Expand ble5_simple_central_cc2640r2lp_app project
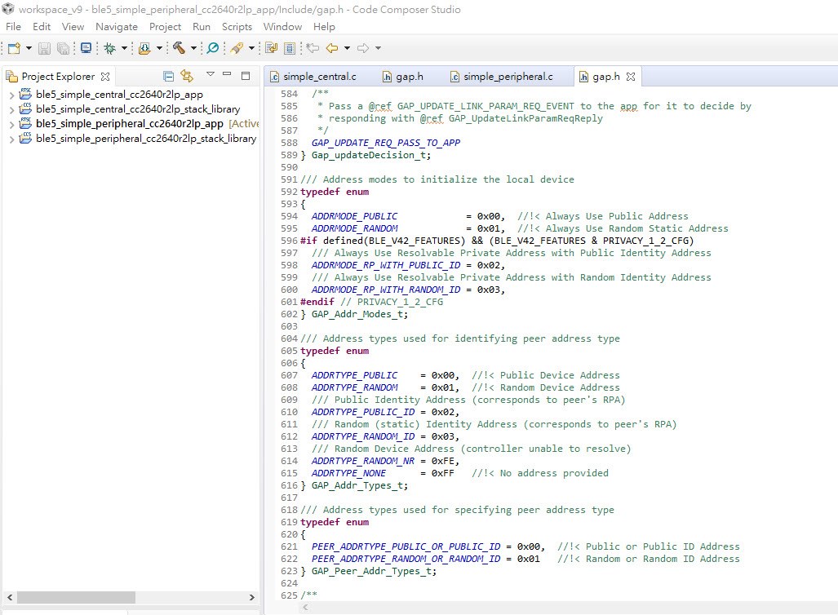This screenshot has width=838, height=615. tap(11, 95)
